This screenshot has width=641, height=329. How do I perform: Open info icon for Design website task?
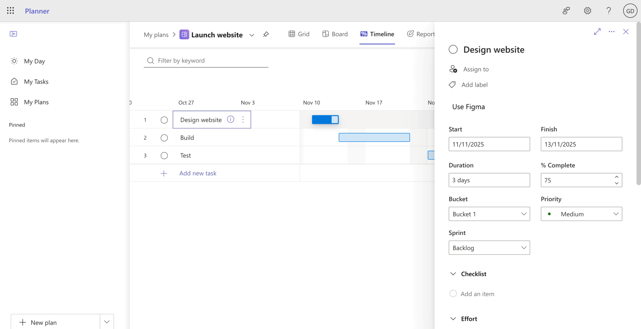(x=230, y=119)
